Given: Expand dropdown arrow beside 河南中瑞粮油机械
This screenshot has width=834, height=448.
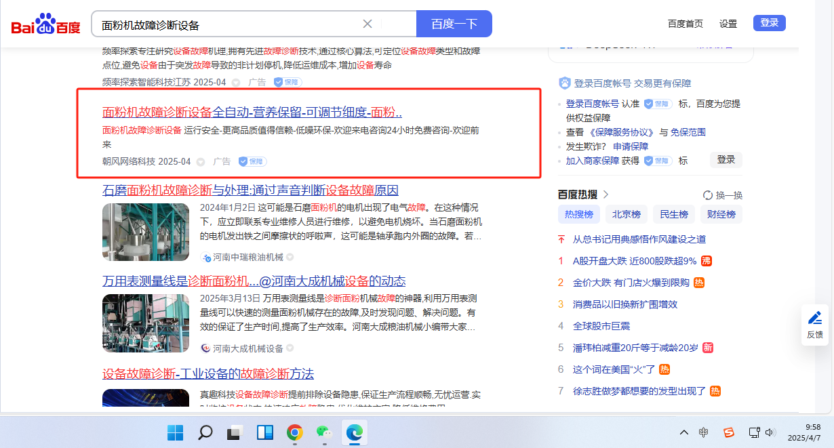Looking at the screenshot, I should tap(290, 258).
